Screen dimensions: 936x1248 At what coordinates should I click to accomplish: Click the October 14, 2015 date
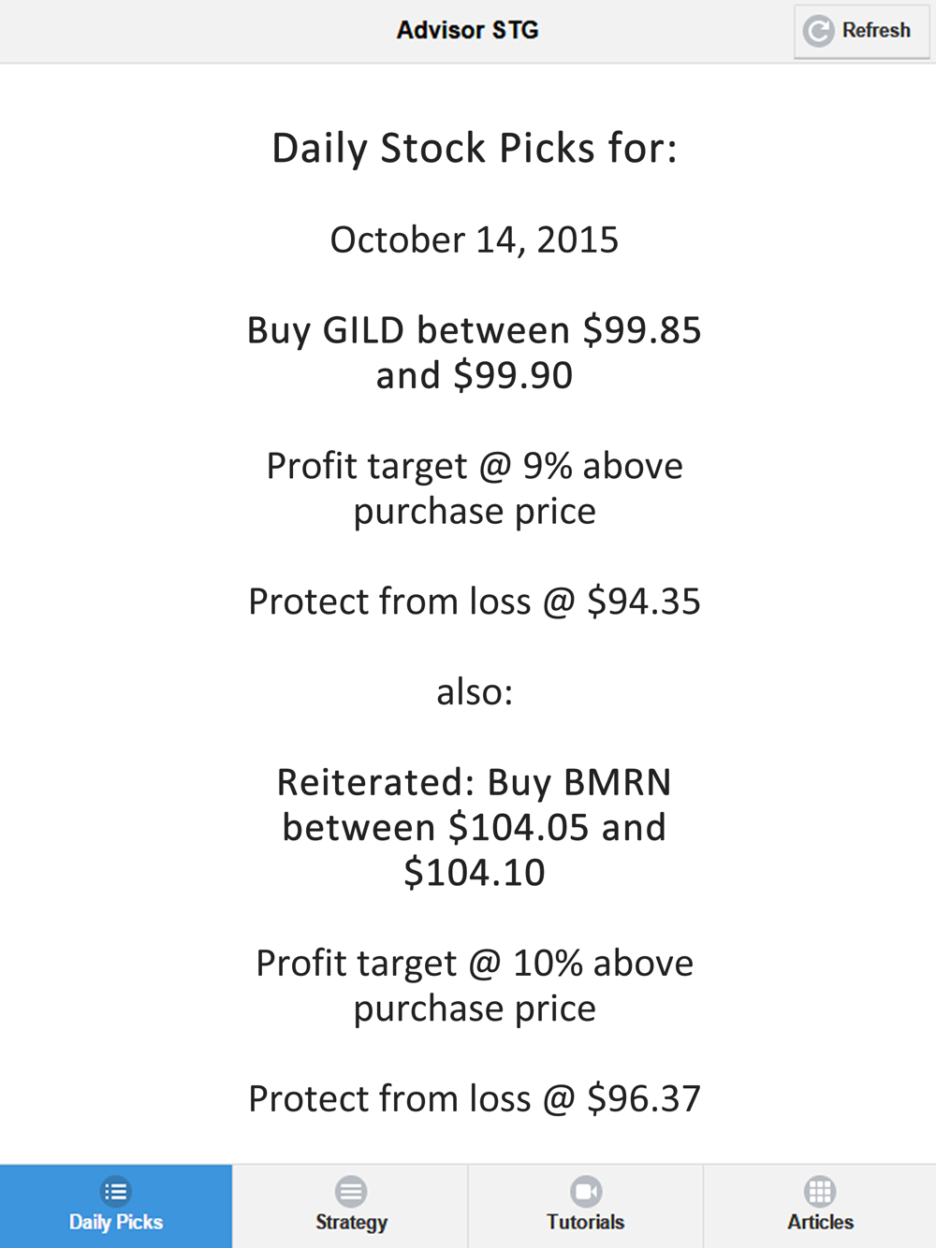point(475,240)
